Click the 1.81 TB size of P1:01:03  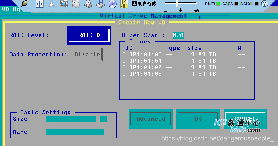pos(203,74)
